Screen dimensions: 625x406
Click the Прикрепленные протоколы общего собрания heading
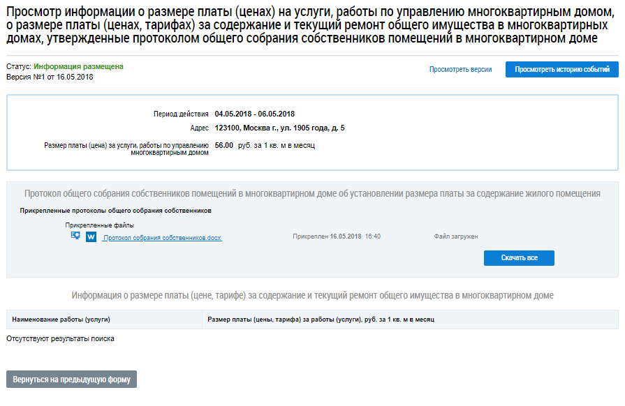click(116, 210)
